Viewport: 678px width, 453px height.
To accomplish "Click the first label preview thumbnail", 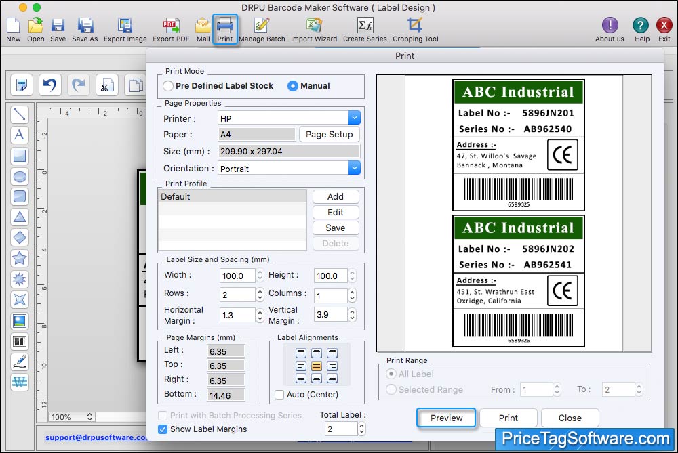I will (x=519, y=145).
